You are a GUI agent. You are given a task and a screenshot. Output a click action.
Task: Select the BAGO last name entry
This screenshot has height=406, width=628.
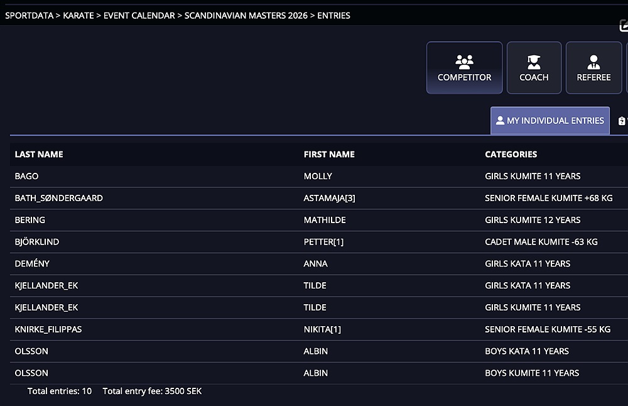coord(26,176)
